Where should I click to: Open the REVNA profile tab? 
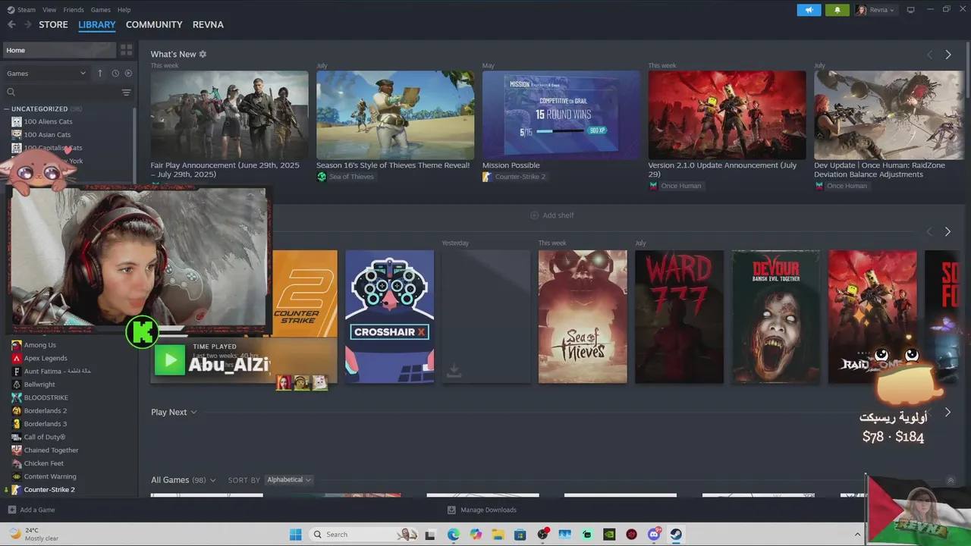(208, 24)
